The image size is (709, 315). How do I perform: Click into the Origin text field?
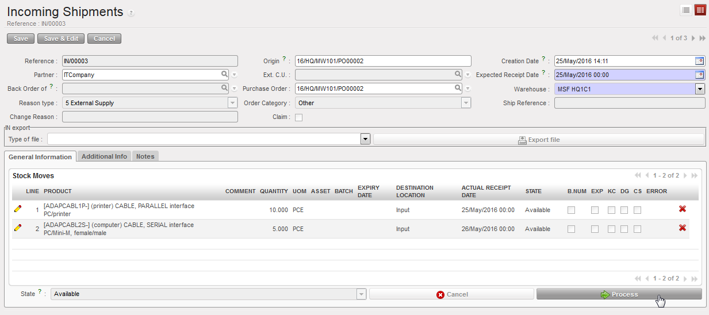pyautogui.click(x=382, y=61)
